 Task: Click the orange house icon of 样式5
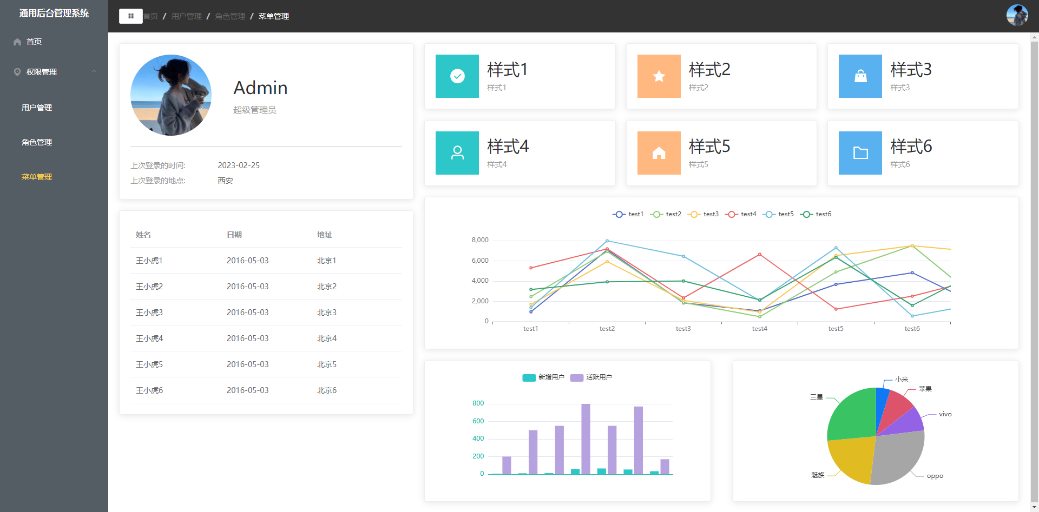tap(659, 153)
